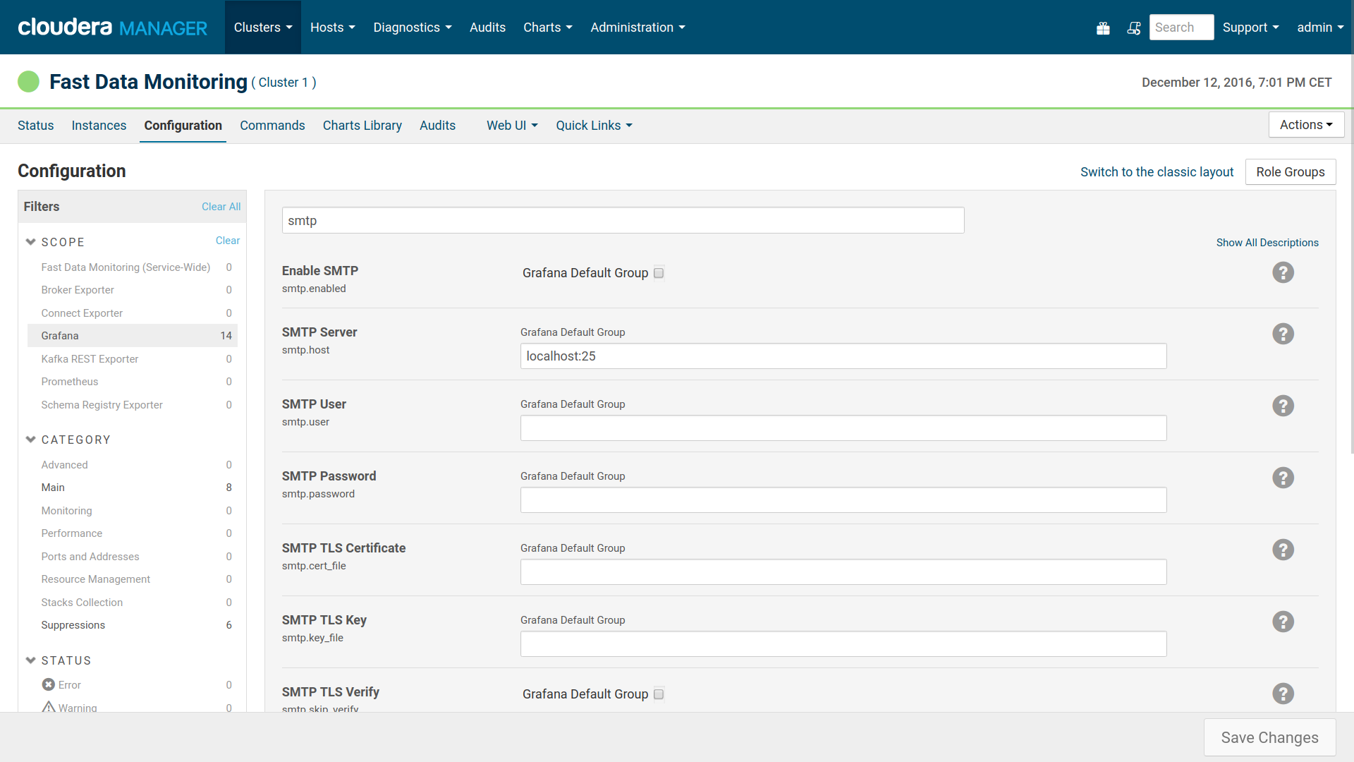Click the Error status icon filter
The height and width of the screenshot is (762, 1354).
[48, 684]
